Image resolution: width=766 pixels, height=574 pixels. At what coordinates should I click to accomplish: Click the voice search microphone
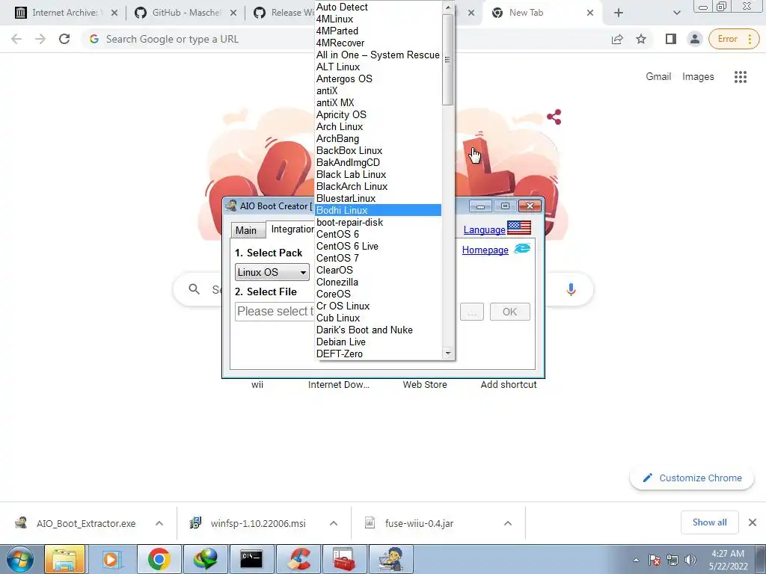571,289
